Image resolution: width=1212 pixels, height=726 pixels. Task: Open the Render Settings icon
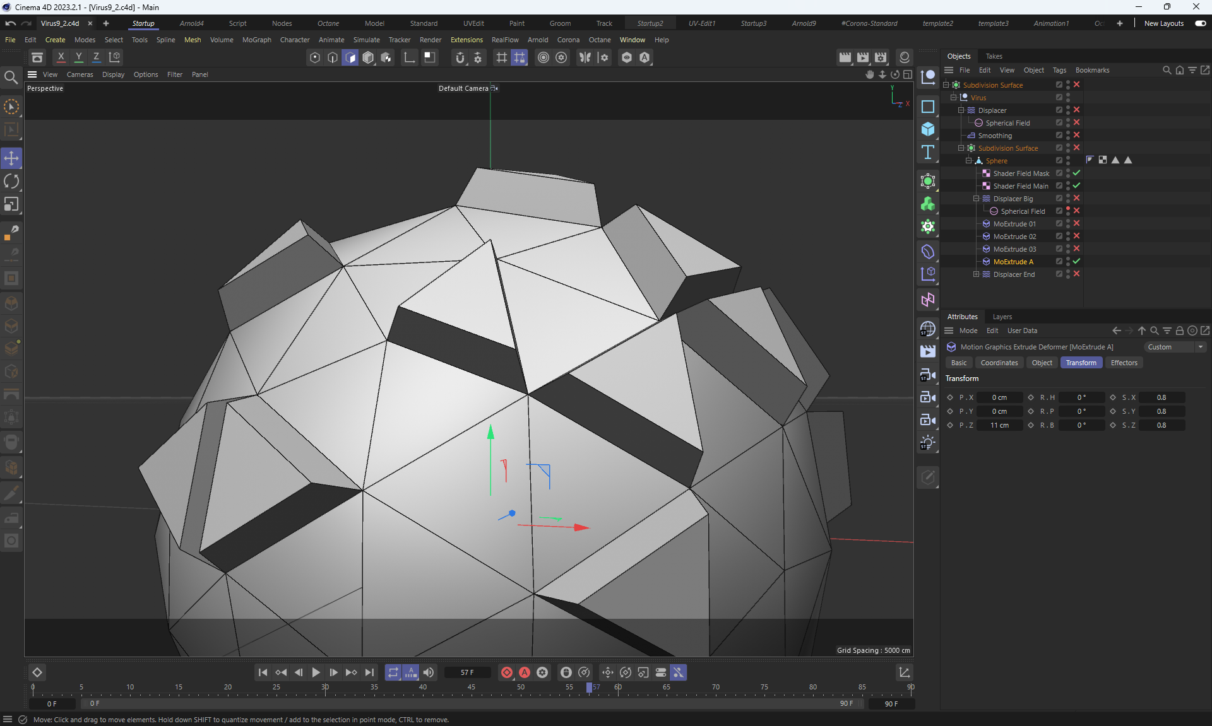881,57
